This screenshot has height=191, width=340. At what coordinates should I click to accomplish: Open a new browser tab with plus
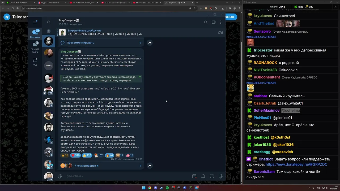pyautogui.click(x=197, y=3)
